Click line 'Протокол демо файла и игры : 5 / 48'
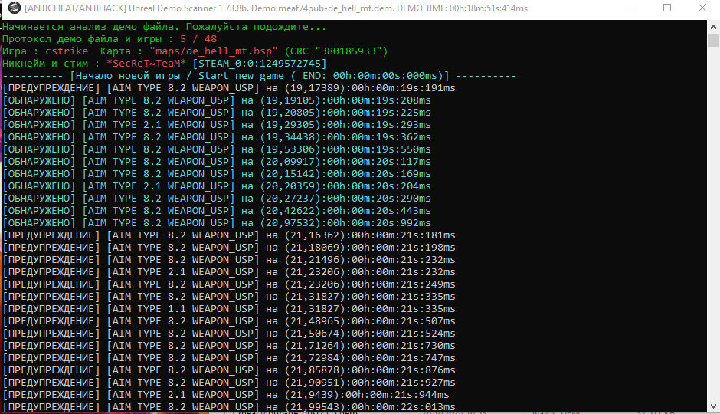The width and height of the screenshot is (720, 414). [110, 39]
